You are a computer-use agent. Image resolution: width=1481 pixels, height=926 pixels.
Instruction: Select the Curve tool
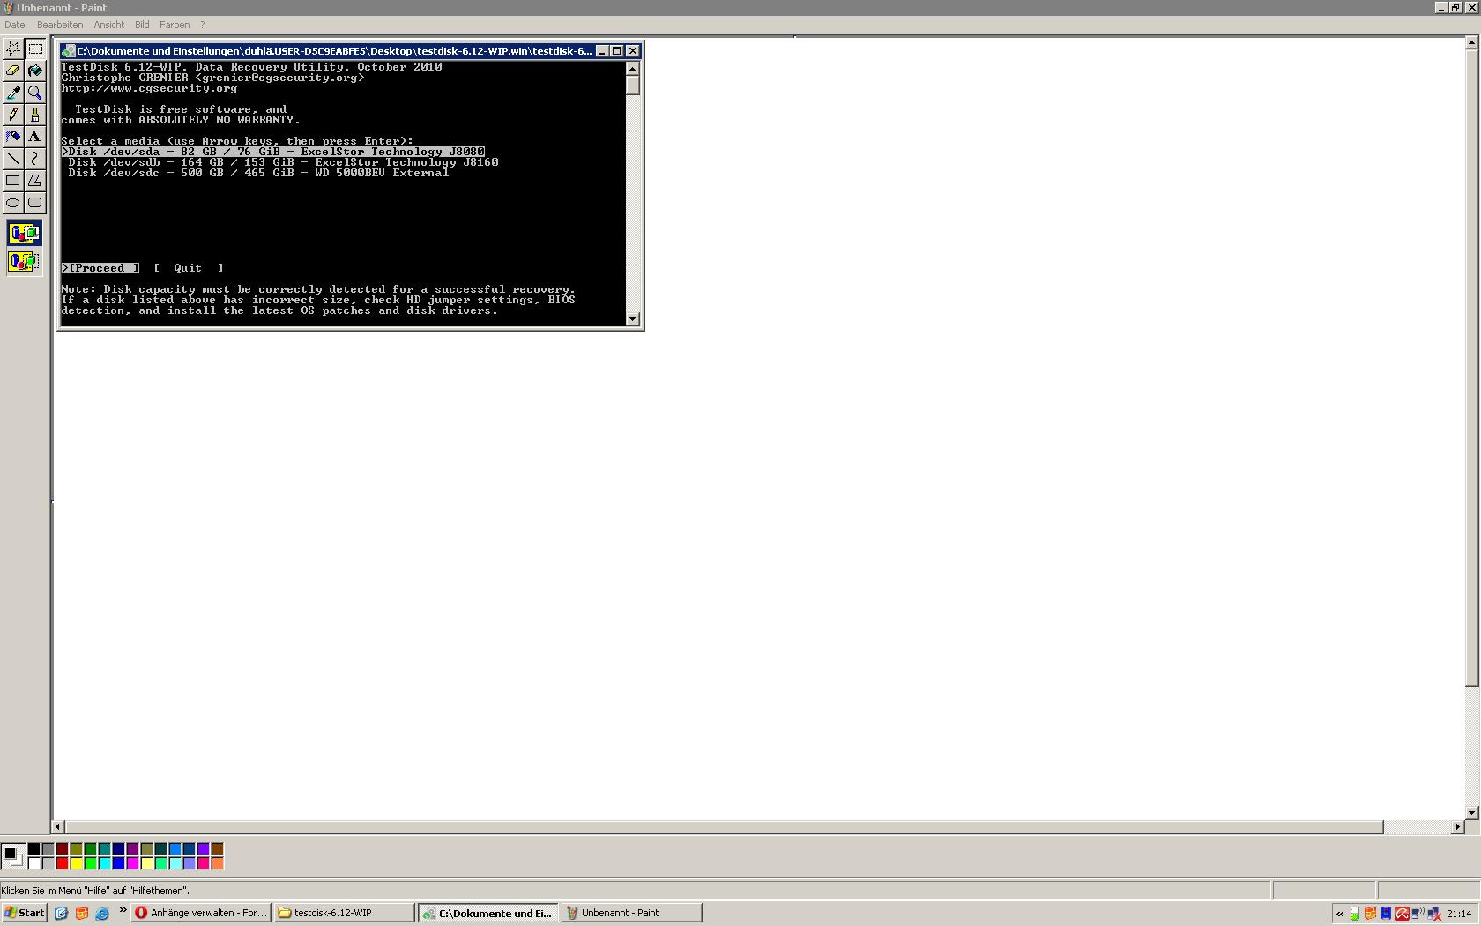pos(35,159)
